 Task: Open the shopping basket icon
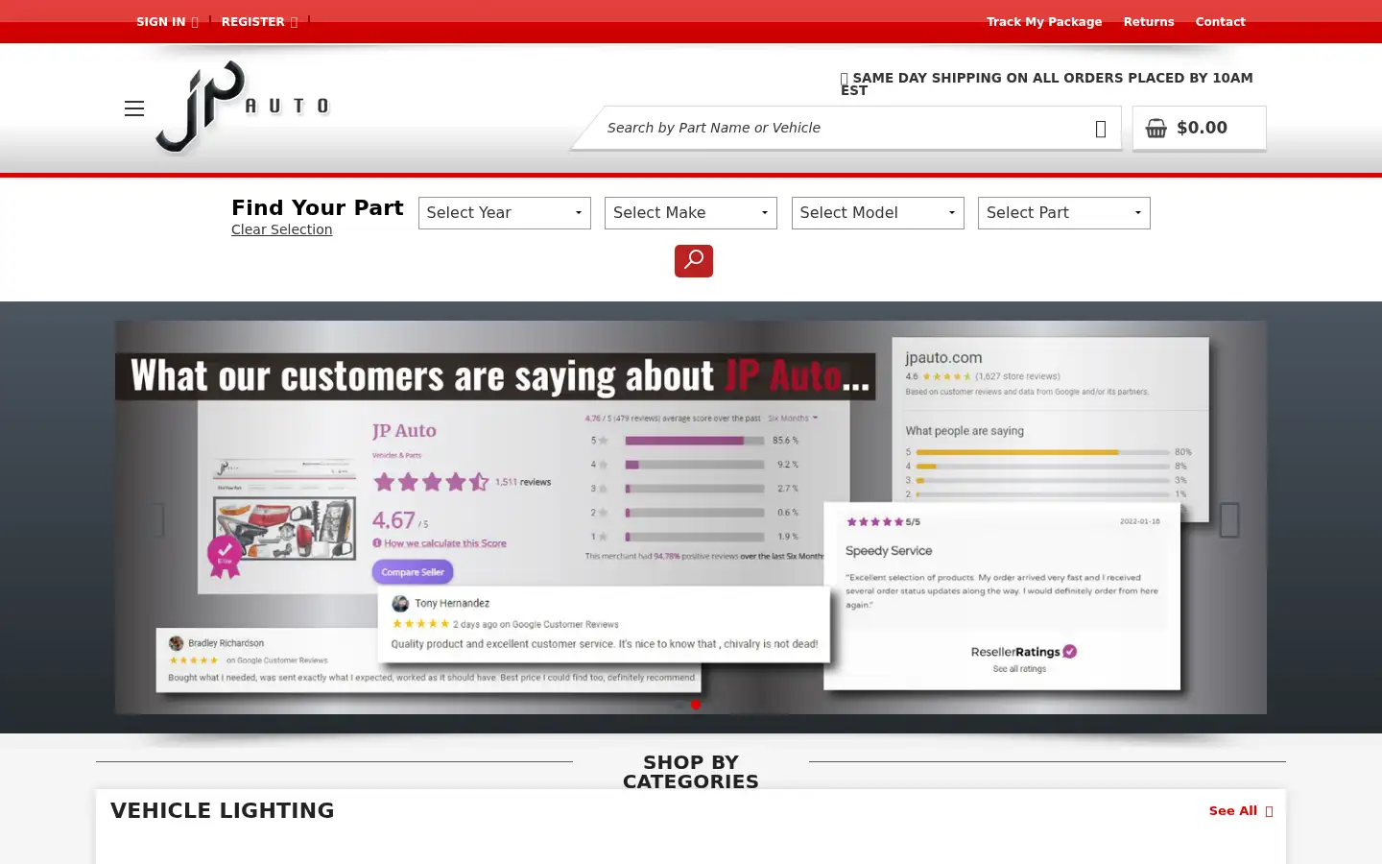(1156, 128)
